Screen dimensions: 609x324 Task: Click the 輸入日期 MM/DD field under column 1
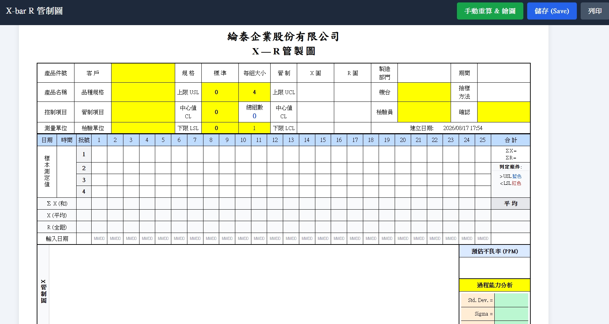pos(99,239)
